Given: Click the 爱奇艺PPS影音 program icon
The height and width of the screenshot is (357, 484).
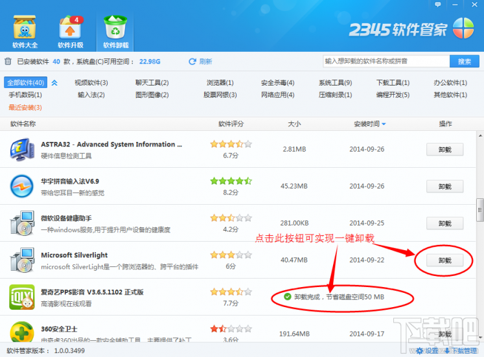Looking at the screenshot, I should pyautogui.click(x=22, y=297).
